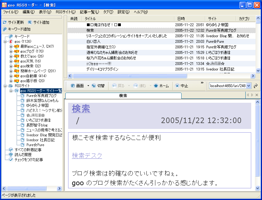Click NEW icon beside goo天気
Image resolution: width=262 pixels, height=200 pixels.
click(x=17, y=61)
